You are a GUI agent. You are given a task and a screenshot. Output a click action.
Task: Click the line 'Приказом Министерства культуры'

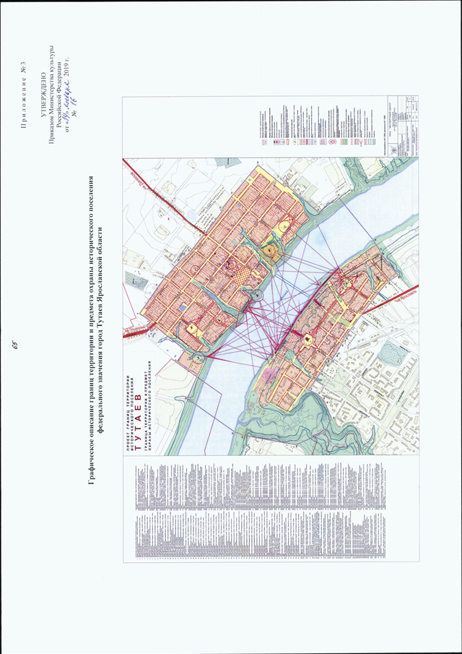coord(52,94)
